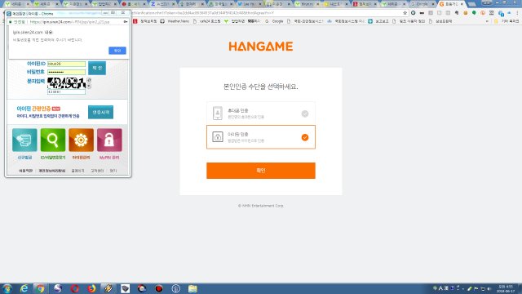Click the captcha text entry field
The image size is (522, 294).
tap(66, 91)
